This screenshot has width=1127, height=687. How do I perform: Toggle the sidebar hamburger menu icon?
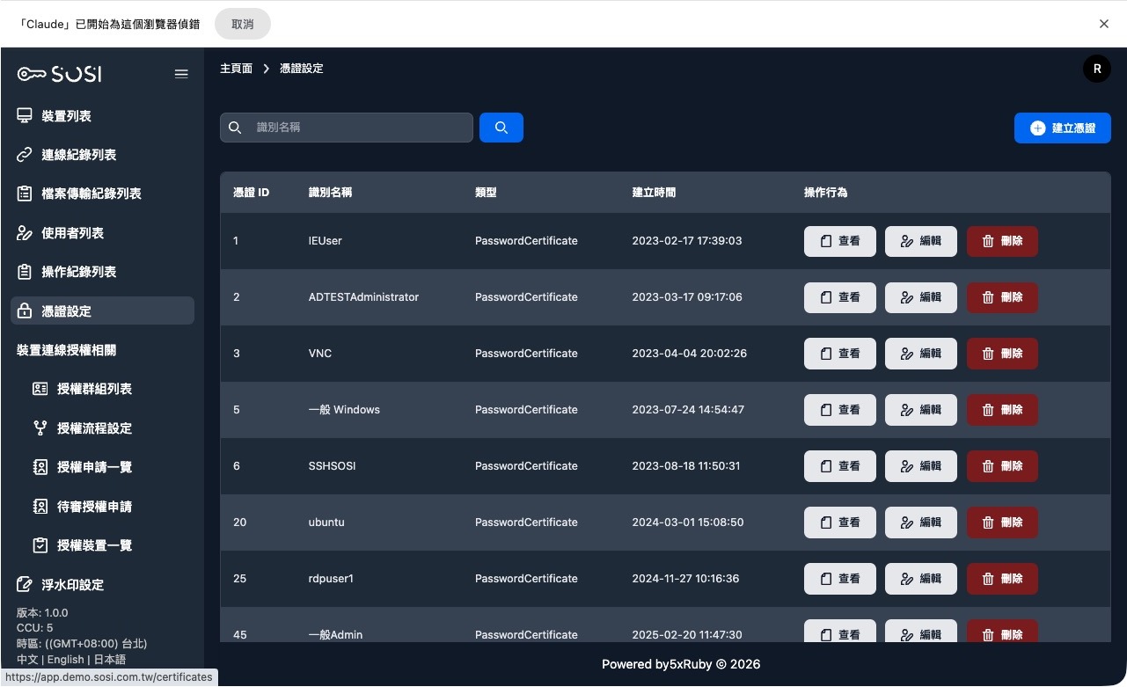pyautogui.click(x=181, y=74)
